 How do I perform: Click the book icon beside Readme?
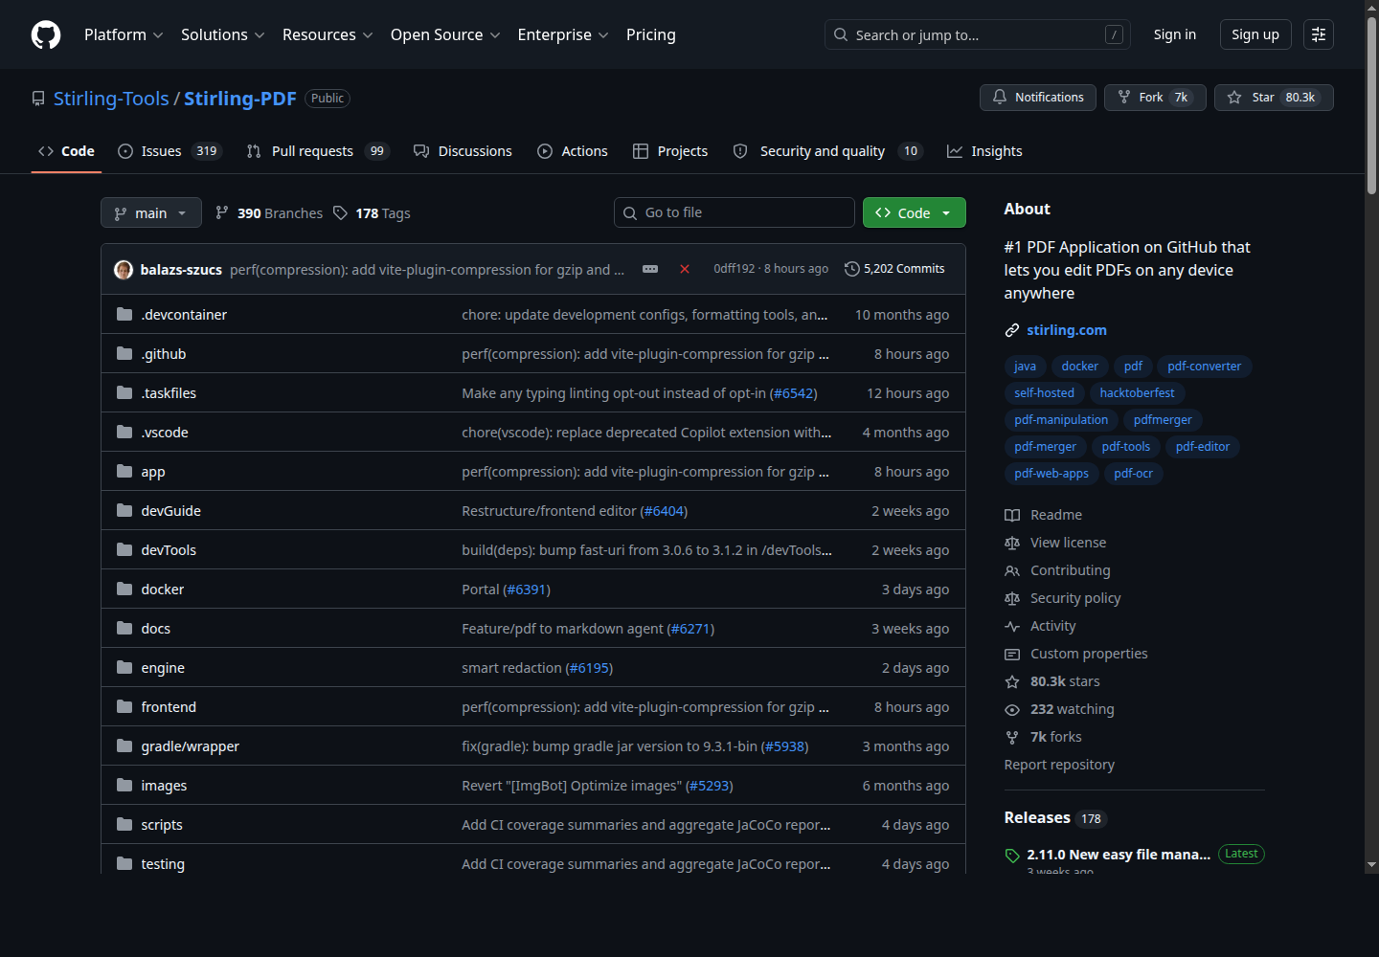pyautogui.click(x=1012, y=515)
